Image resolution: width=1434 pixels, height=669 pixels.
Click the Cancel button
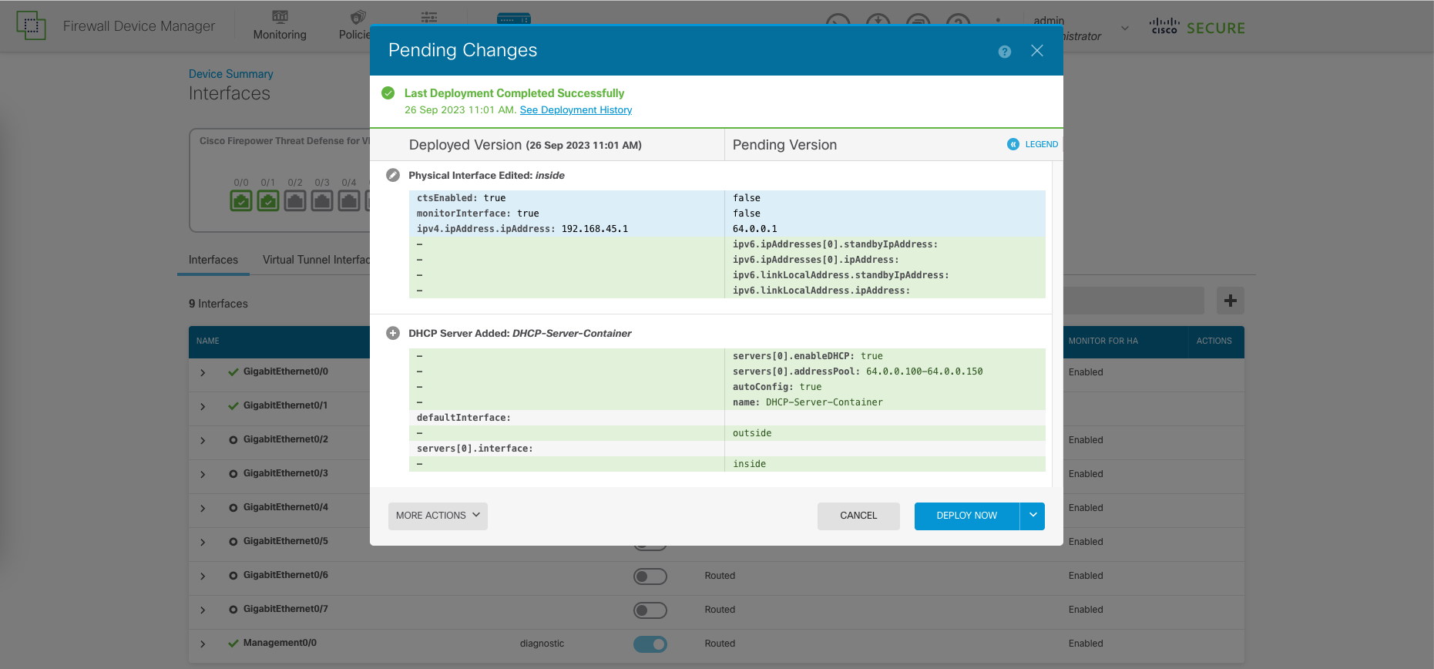(858, 516)
